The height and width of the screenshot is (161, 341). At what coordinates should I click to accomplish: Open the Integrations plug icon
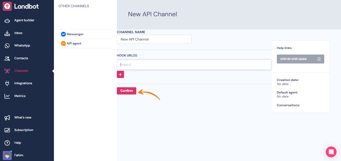click(x=7, y=83)
